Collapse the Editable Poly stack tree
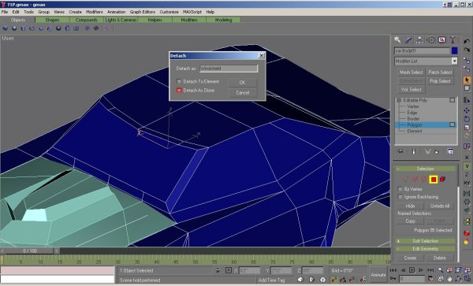The height and width of the screenshot is (286, 473). (399, 100)
